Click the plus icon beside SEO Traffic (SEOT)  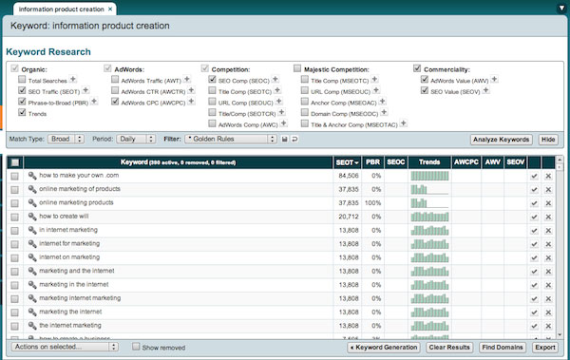pyautogui.click(x=85, y=90)
